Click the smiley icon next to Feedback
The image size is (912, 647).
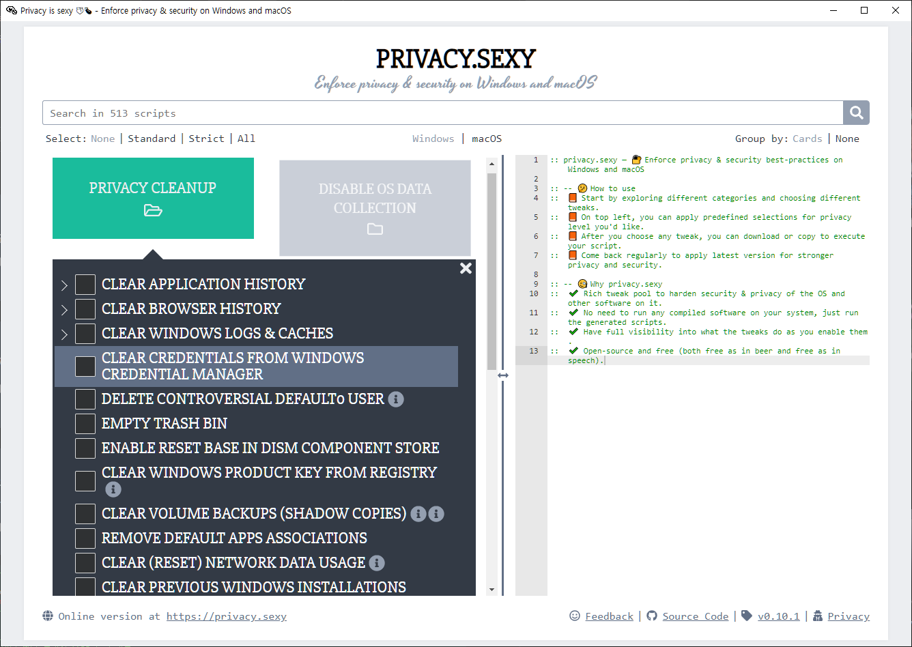pos(575,616)
